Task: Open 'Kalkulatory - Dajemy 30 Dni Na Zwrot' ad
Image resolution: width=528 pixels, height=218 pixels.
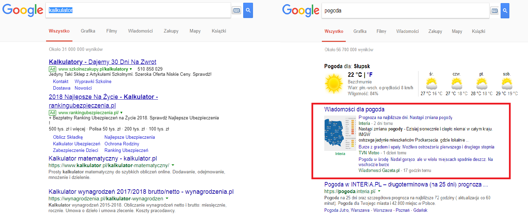Action: pos(103,62)
